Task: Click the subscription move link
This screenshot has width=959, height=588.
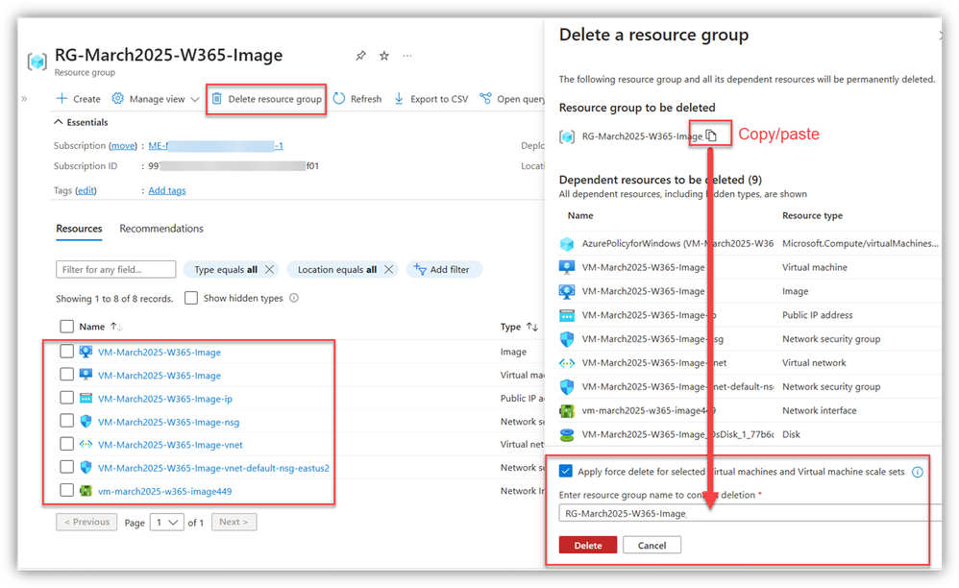Action: (123, 145)
